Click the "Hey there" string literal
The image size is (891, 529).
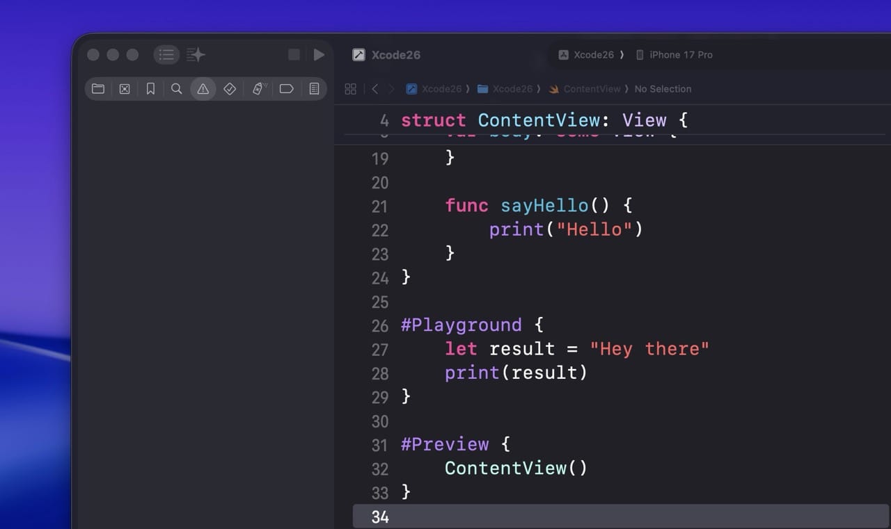649,348
